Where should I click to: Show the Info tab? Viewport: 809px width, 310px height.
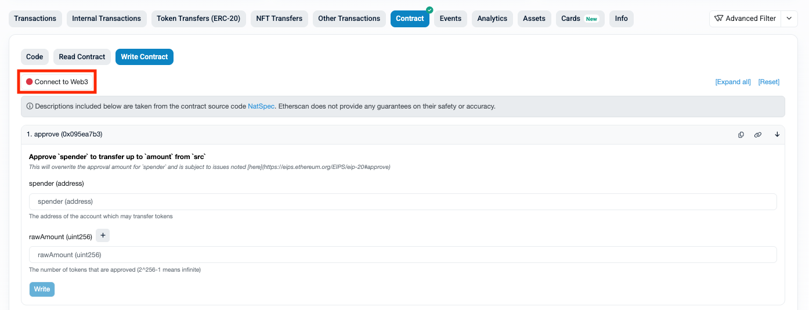coord(622,19)
